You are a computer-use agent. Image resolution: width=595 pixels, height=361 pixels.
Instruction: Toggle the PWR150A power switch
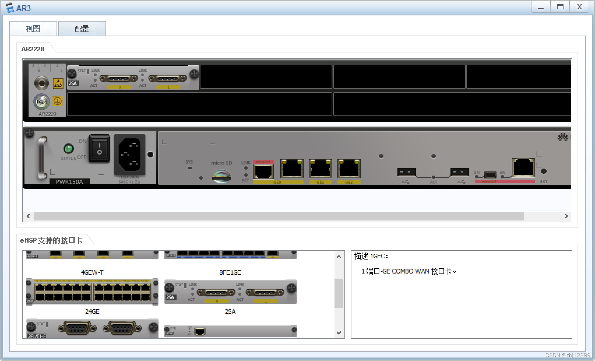(99, 148)
